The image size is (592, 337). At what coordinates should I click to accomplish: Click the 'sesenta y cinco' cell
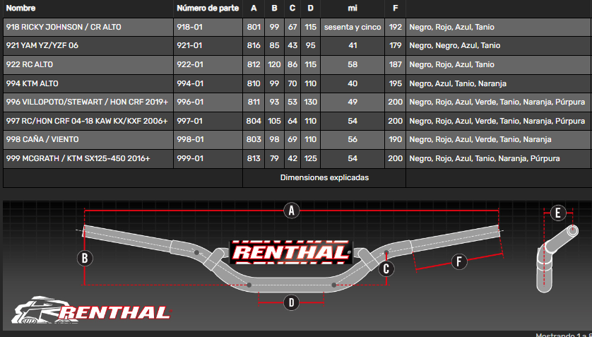point(353,27)
